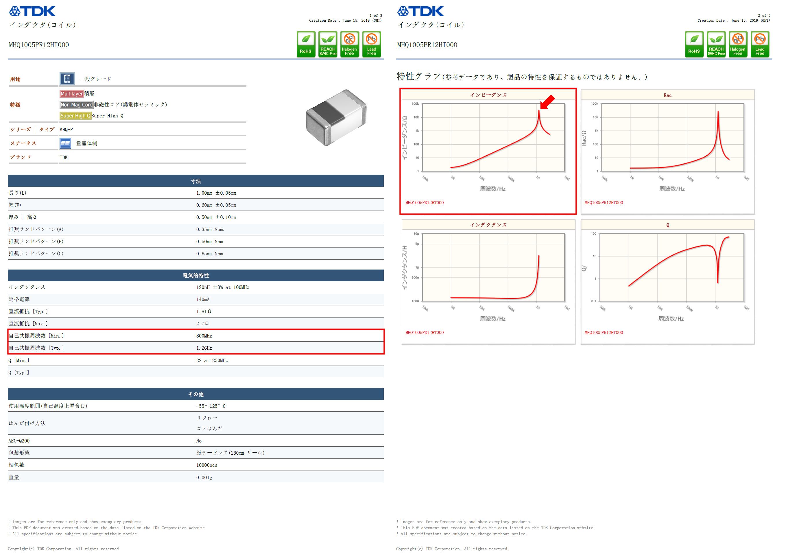The image size is (786, 557).
Task: Click the mass production status icon
Action: click(65, 143)
